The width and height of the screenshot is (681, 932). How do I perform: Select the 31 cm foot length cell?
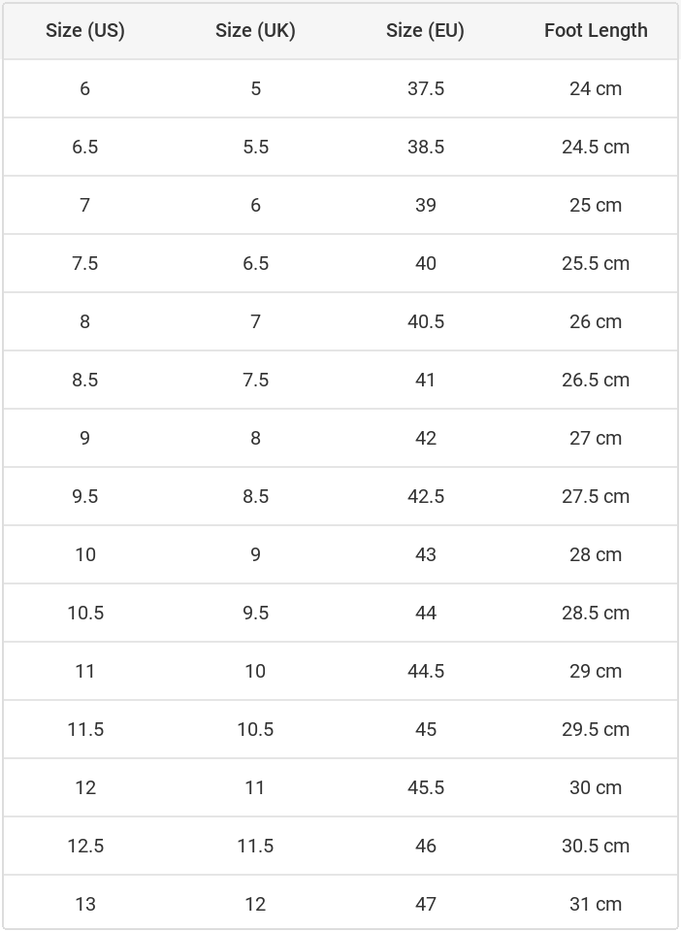point(596,904)
